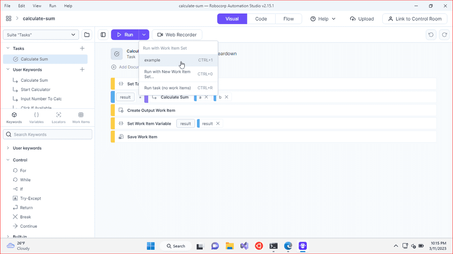453x254 pixels.
Task: Expand the Help dropdown menu
Action: point(322,18)
